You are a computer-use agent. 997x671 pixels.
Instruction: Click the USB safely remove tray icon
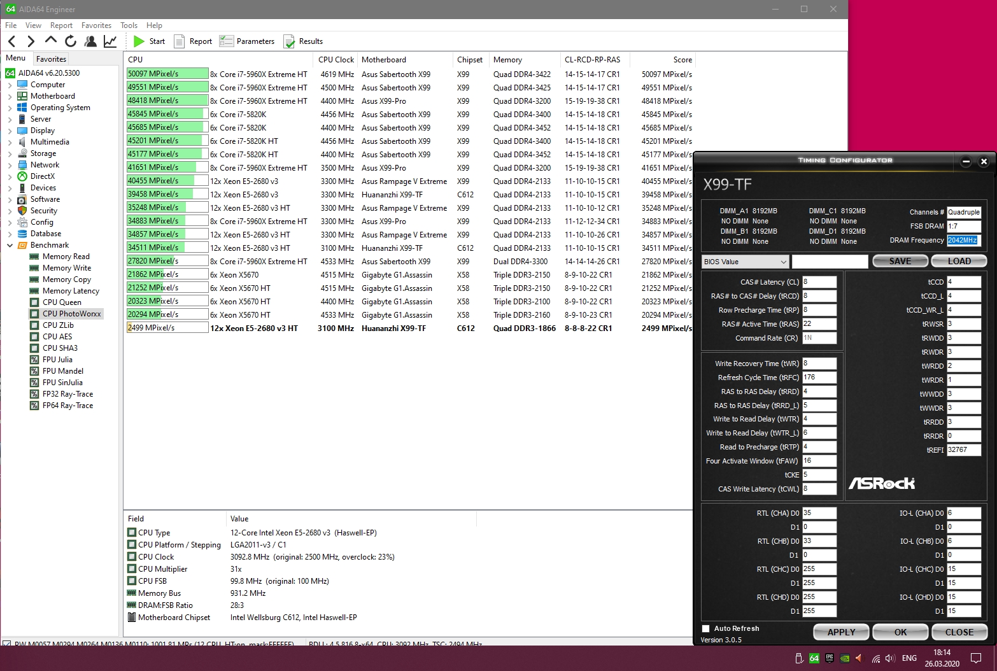(799, 658)
